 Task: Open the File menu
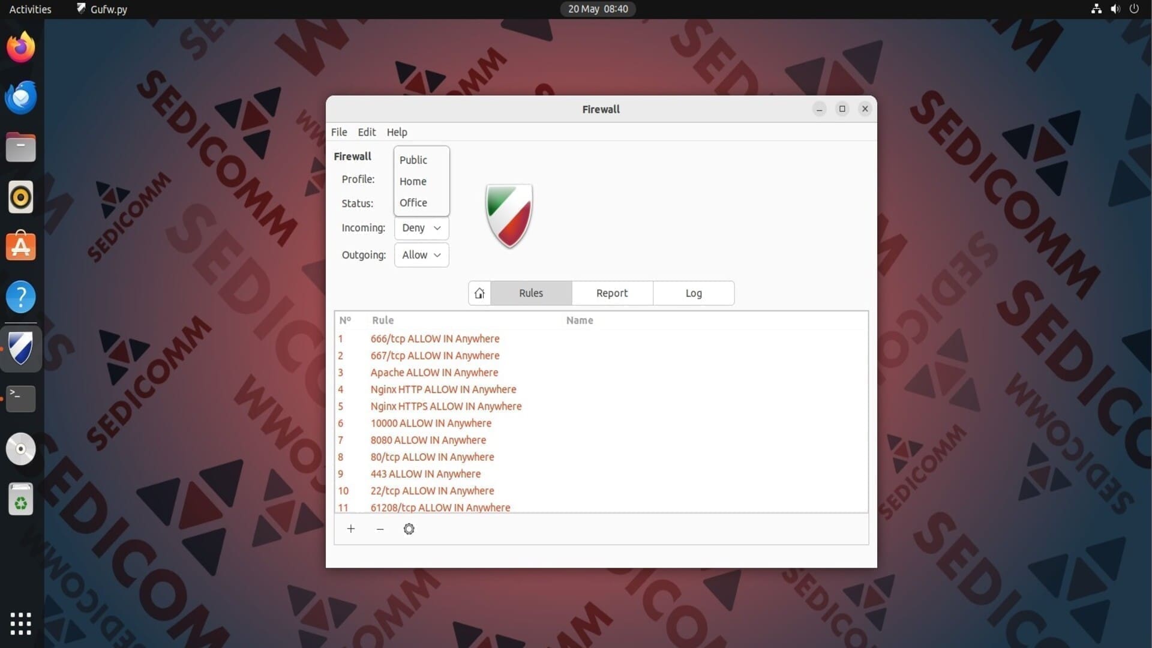point(339,132)
